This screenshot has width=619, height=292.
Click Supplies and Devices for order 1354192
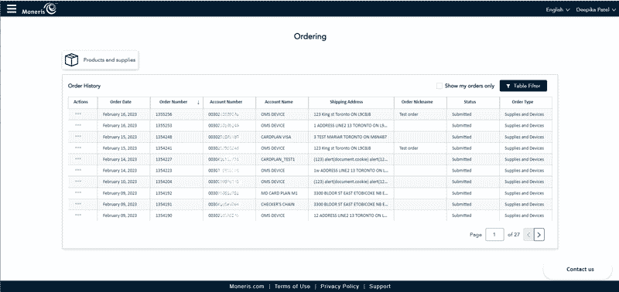(525, 193)
